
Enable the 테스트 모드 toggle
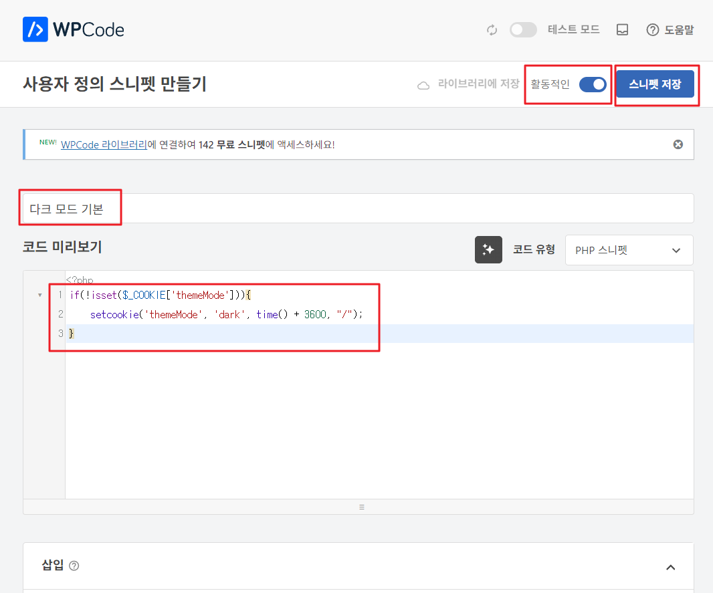(x=522, y=30)
